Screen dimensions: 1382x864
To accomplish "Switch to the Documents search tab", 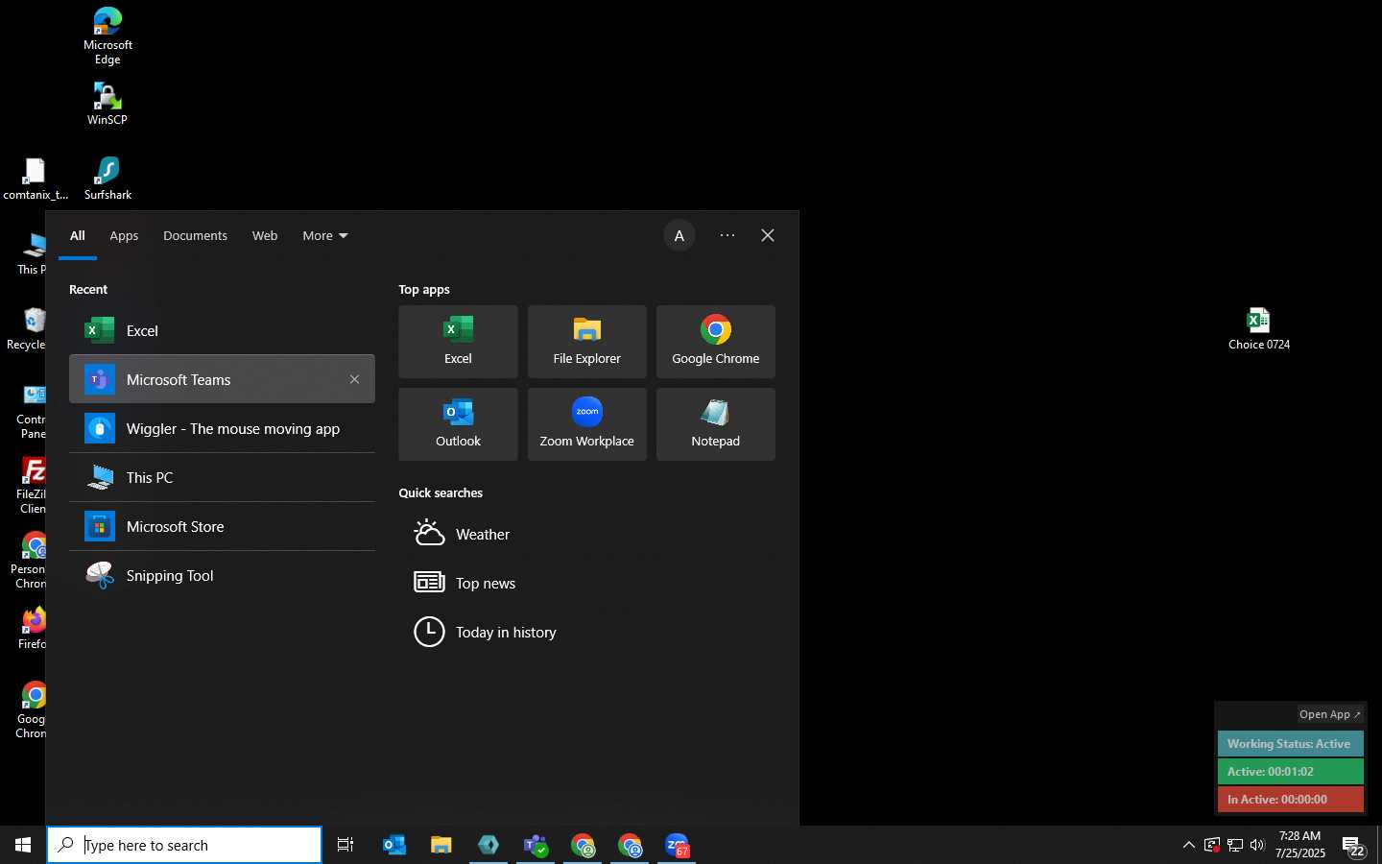I will pos(195,236).
